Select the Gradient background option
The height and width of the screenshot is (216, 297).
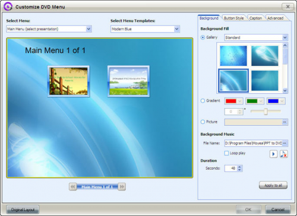(x=203, y=101)
